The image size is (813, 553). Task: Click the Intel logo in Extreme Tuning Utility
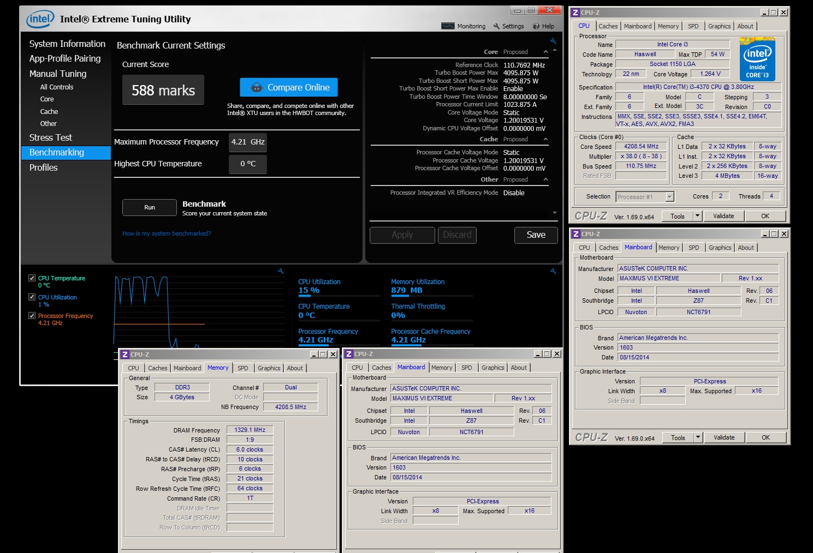[40, 19]
